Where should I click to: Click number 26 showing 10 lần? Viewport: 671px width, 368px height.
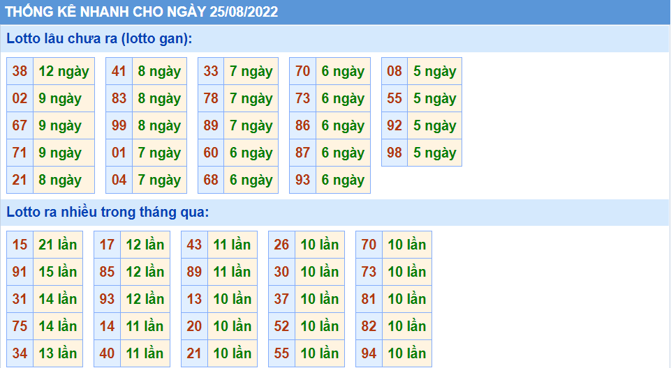pyautogui.click(x=281, y=245)
